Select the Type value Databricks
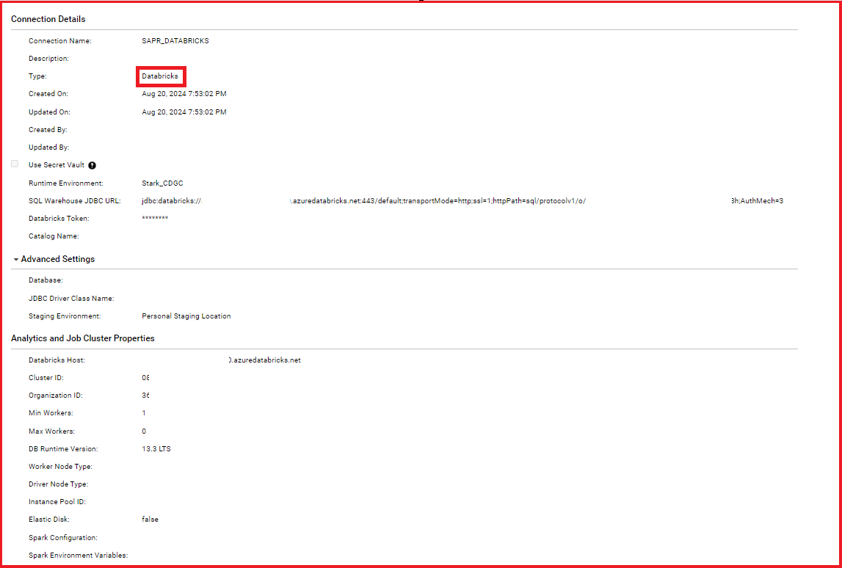Viewport: 842px width, 568px height. click(x=160, y=76)
